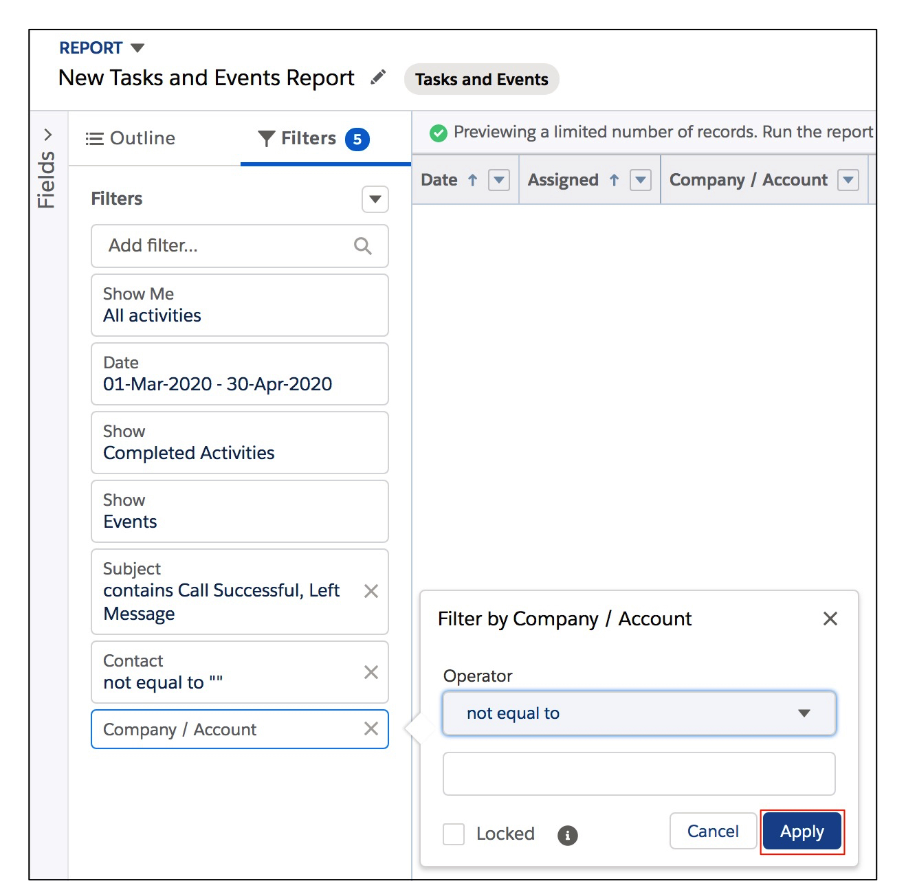Click the info icon beside Locked
The width and height of the screenshot is (906, 881).
pyautogui.click(x=567, y=835)
